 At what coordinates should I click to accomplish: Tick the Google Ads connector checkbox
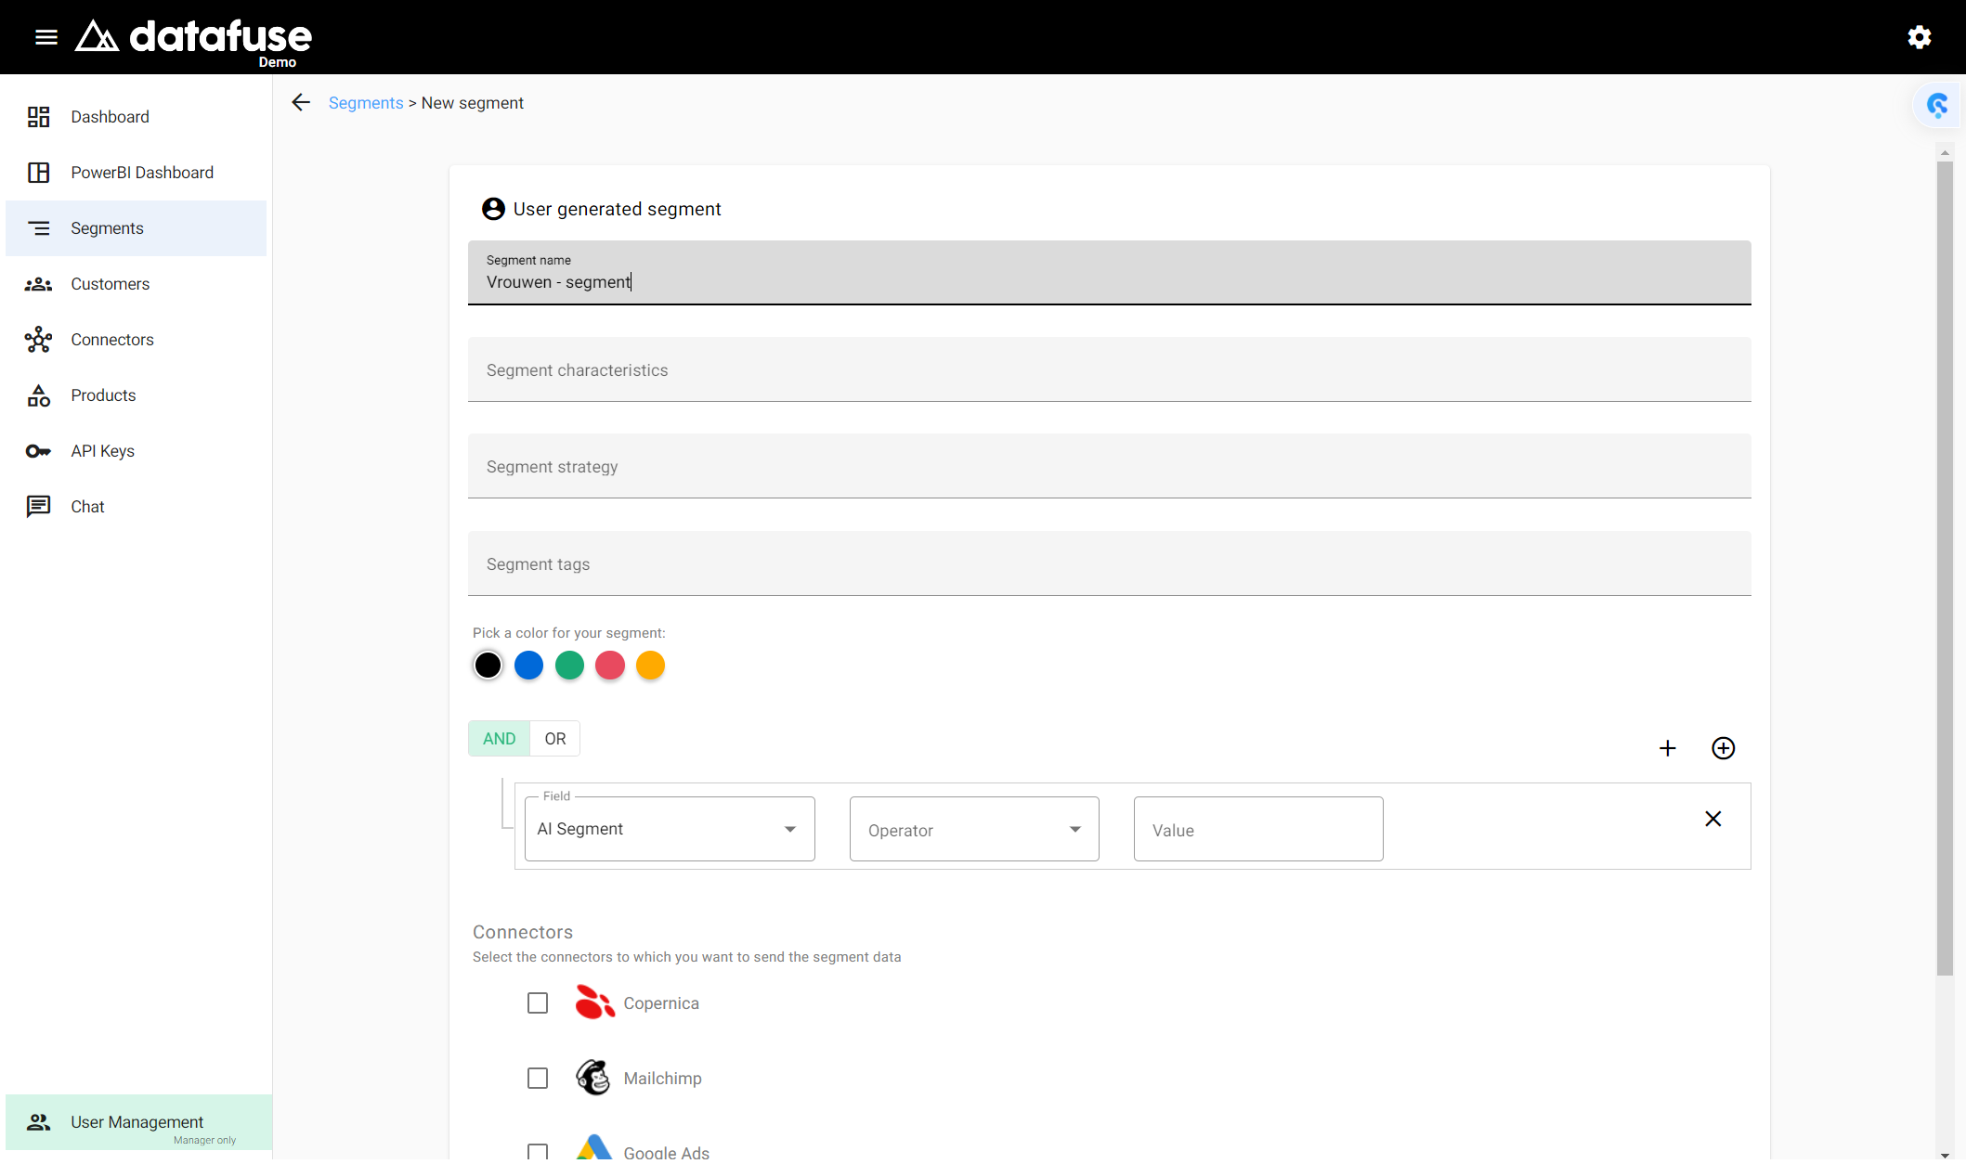tap(538, 1152)
